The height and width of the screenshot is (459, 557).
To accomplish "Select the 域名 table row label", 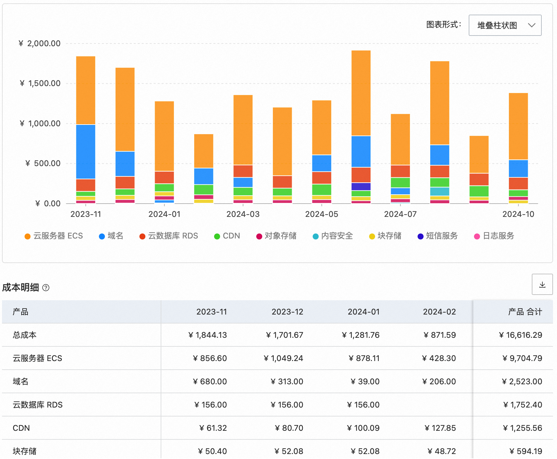I will click(21, 382).
